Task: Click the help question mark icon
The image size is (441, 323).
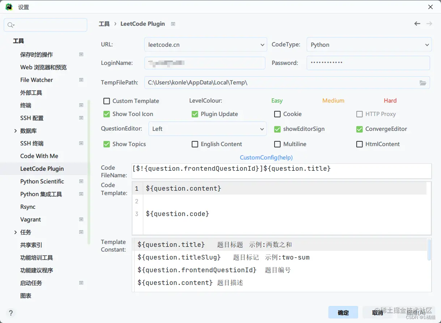Action: click(x=11, y=313)
